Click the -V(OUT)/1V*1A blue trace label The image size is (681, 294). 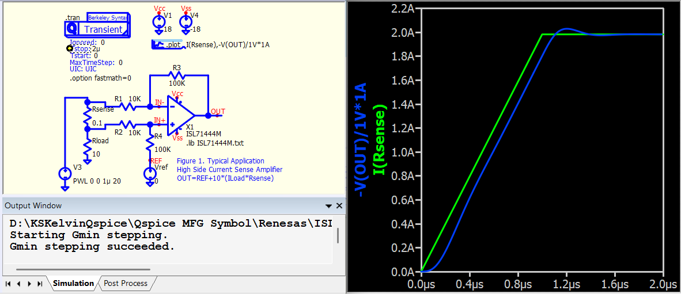[361, 140]
